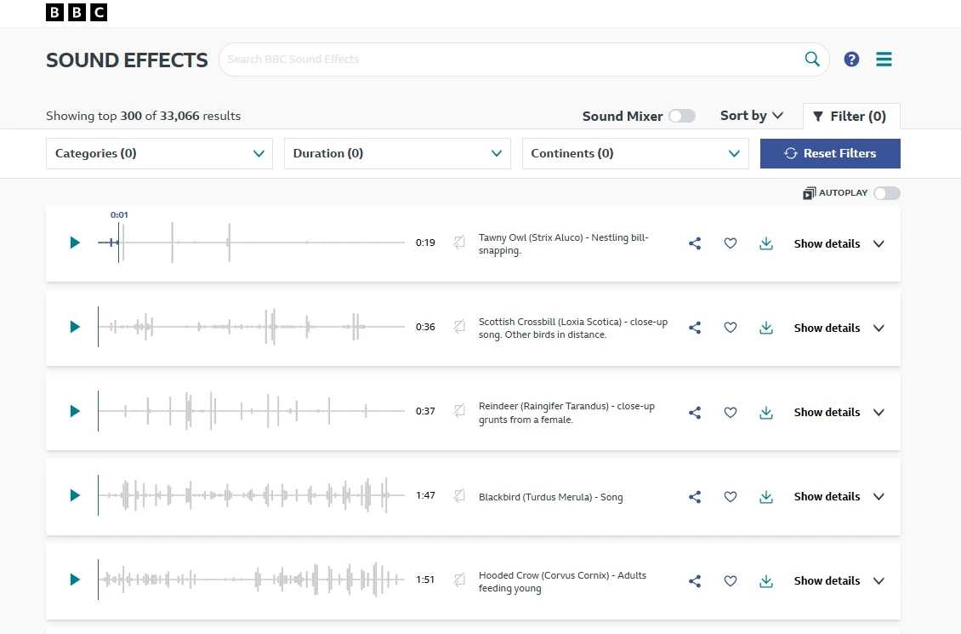961x634 pixels.
Task: Click the 0:37 duration of Reindeer
Action: click(x=425, y=411)
